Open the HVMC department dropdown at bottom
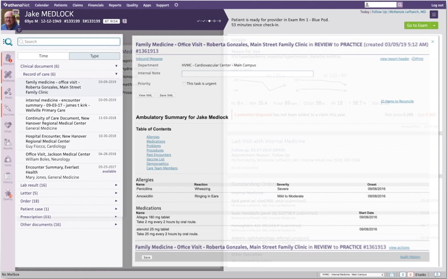 352,274
